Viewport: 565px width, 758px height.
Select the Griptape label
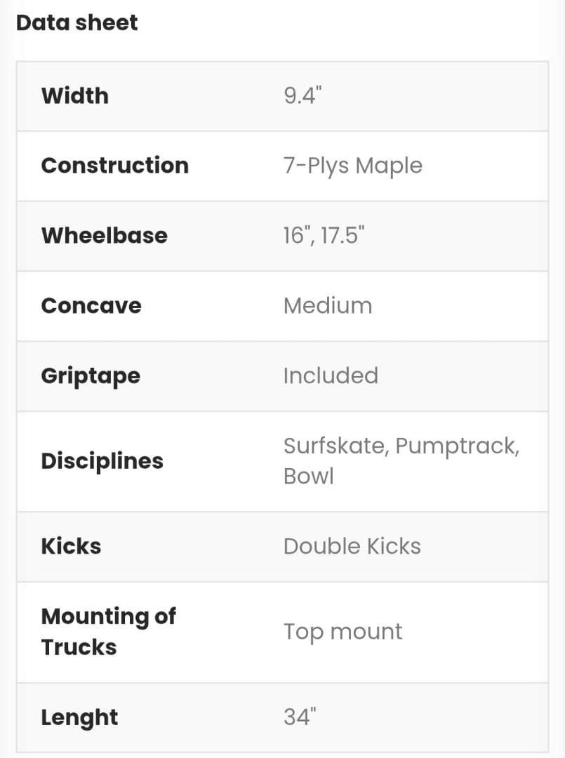(x=91, y=375)
